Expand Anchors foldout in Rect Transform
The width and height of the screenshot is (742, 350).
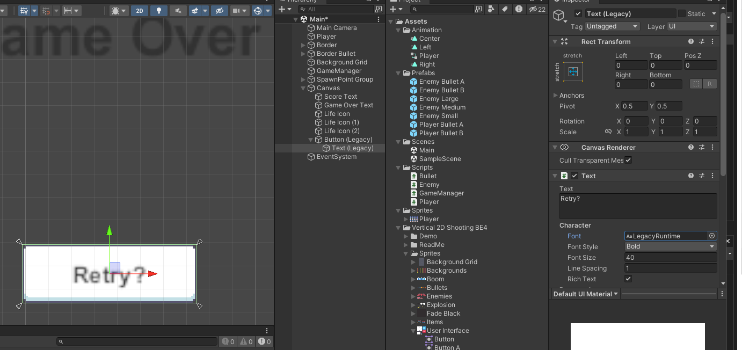[x=556, y=96]
